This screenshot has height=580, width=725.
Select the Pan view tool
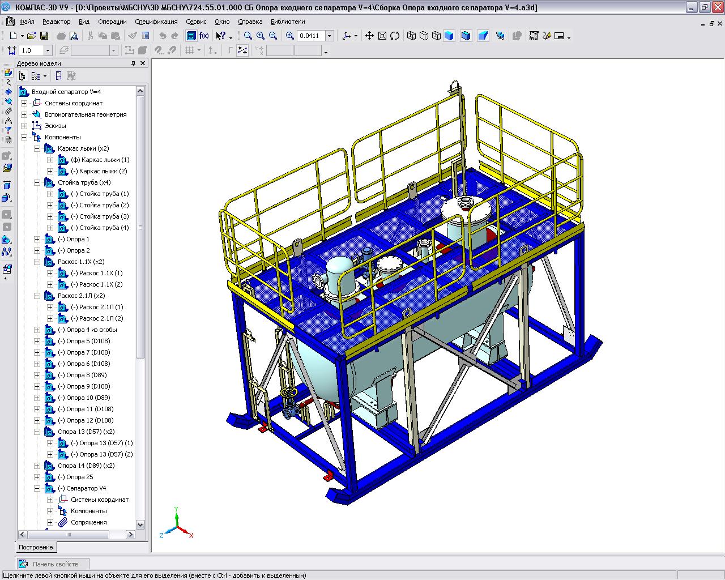tap(369, 36)
